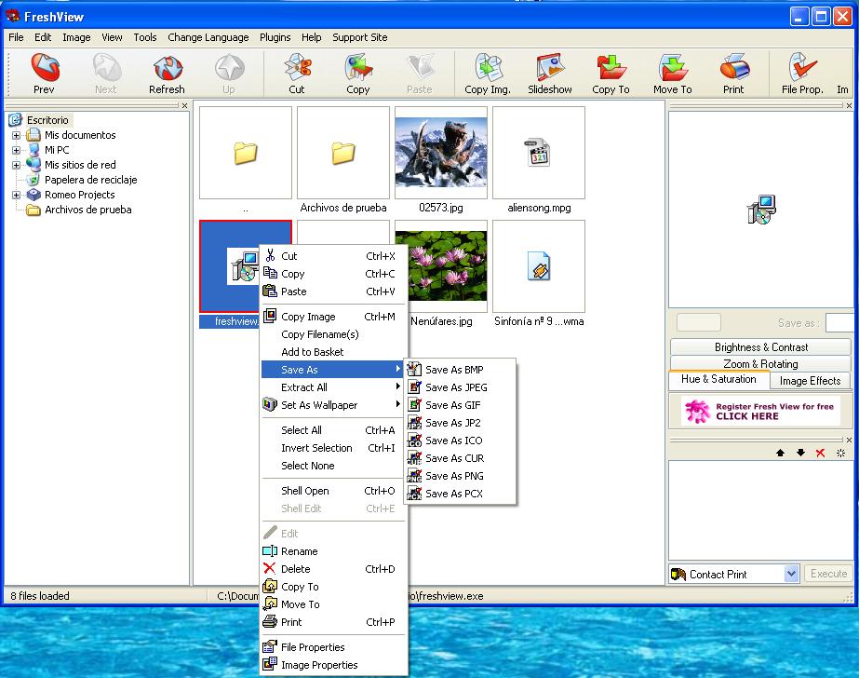Viewport: 859px width, 678px height.
Task: Click the basket move-down arrow icon
Action: [x=800, y=453]
